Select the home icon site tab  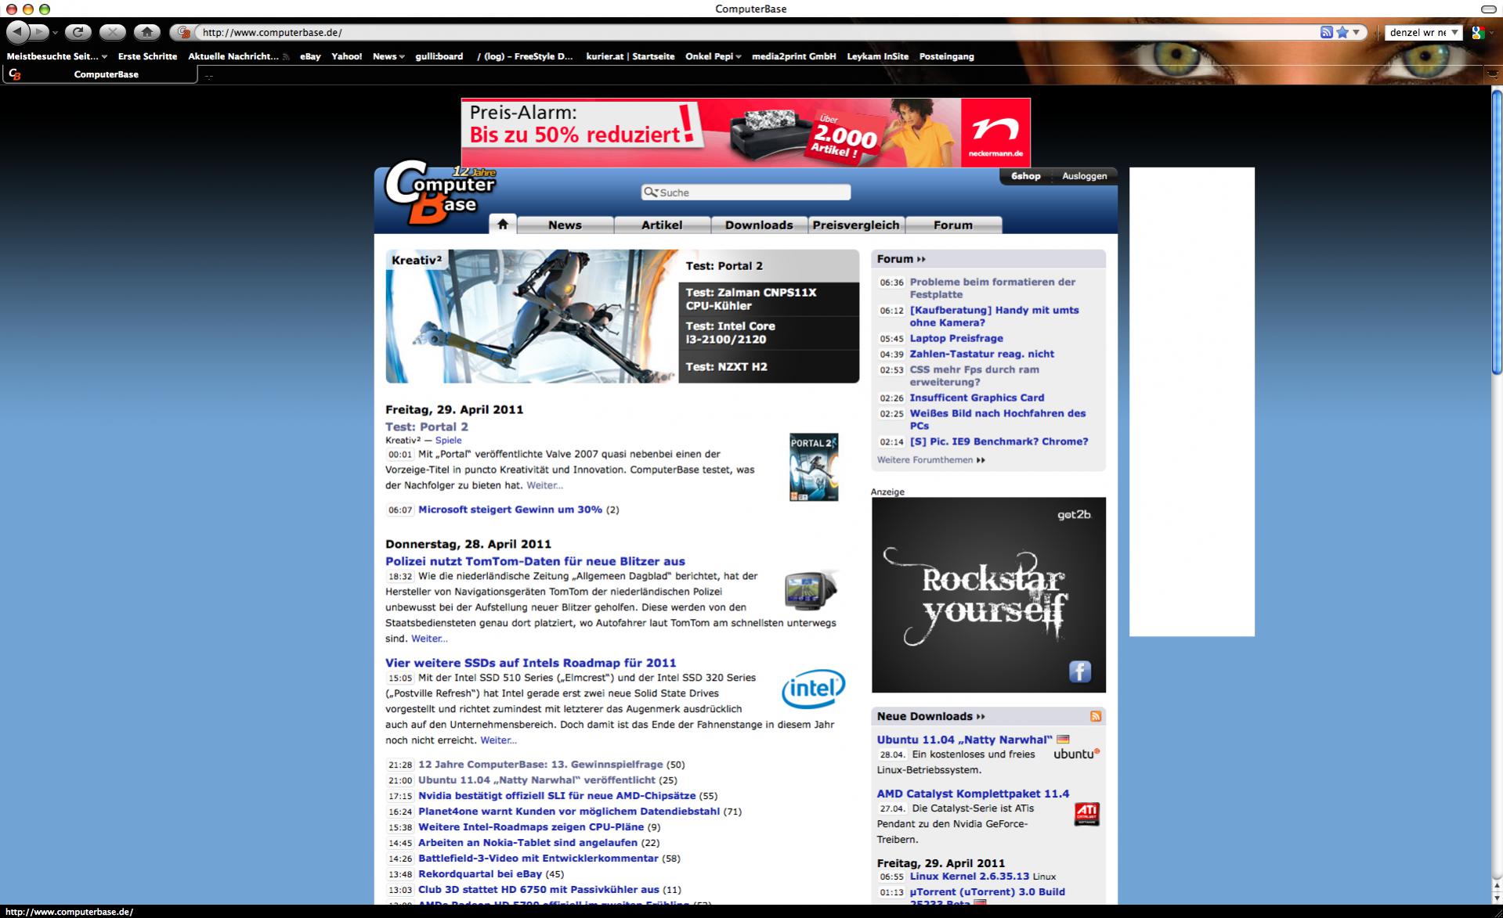pos(503,224)
